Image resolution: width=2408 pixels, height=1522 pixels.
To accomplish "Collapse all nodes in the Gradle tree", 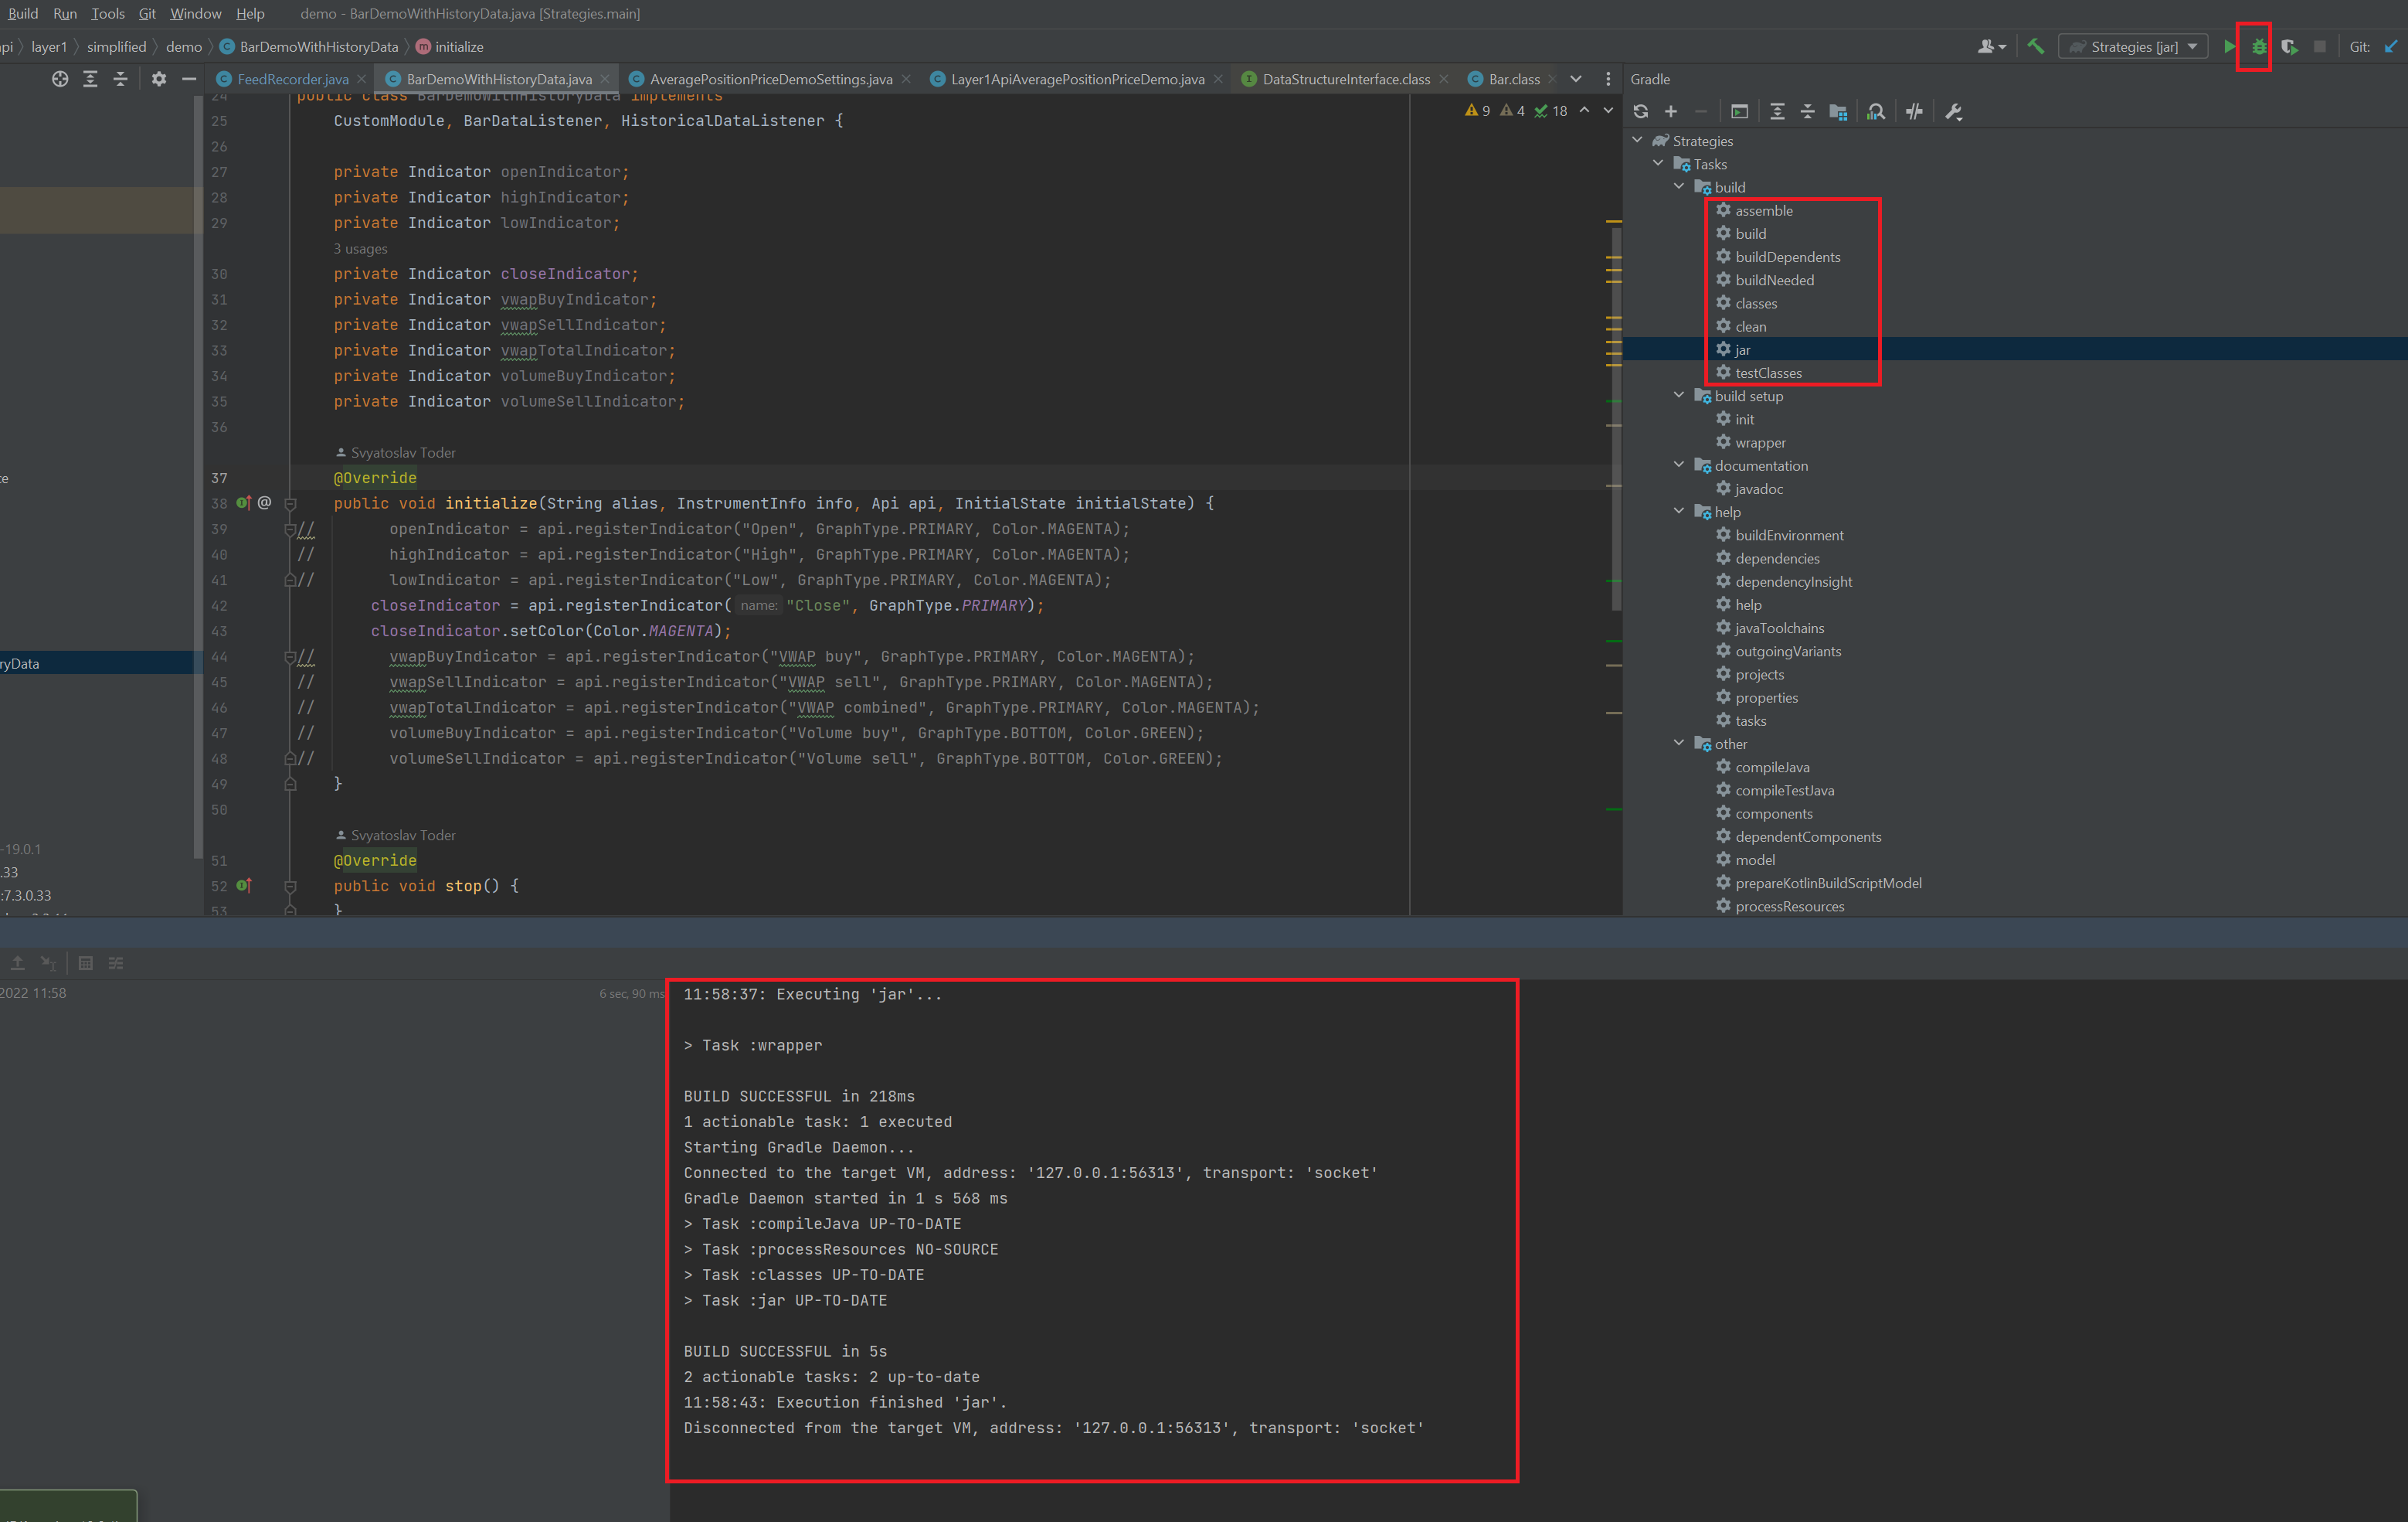I will [1808, 111].
